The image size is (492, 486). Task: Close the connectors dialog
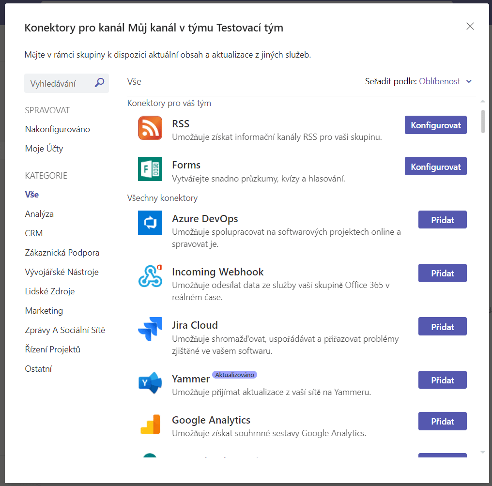(470, 27)
